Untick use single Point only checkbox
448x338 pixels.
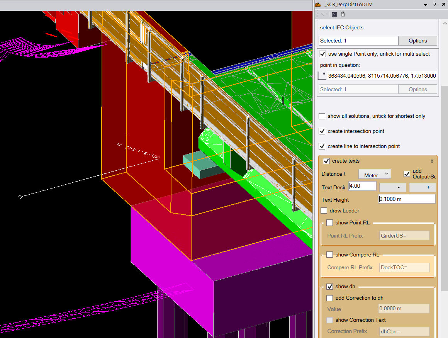pos(322,54)
